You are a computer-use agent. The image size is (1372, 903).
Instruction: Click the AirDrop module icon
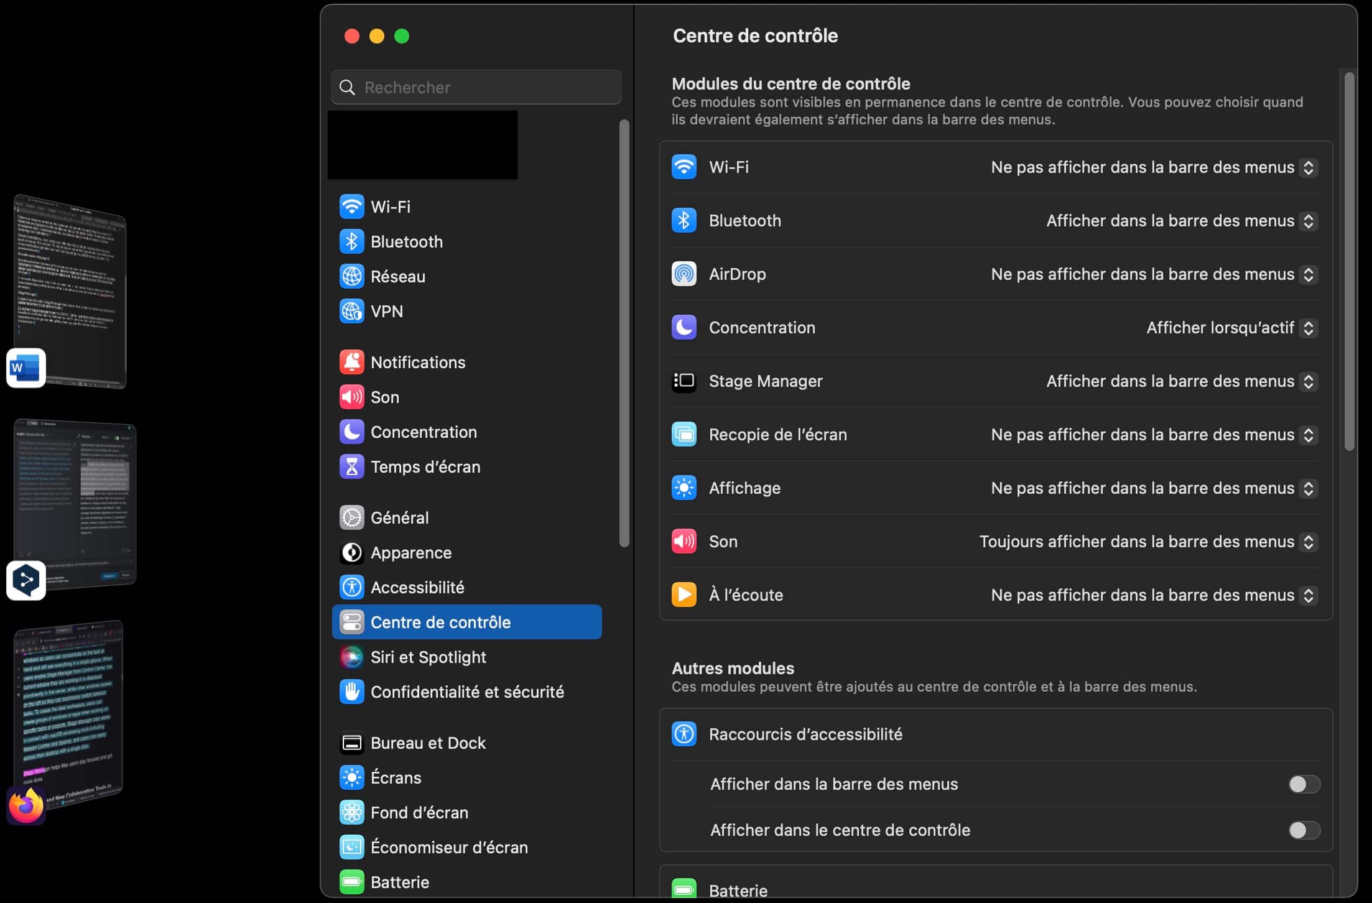(x=684, y=274)
